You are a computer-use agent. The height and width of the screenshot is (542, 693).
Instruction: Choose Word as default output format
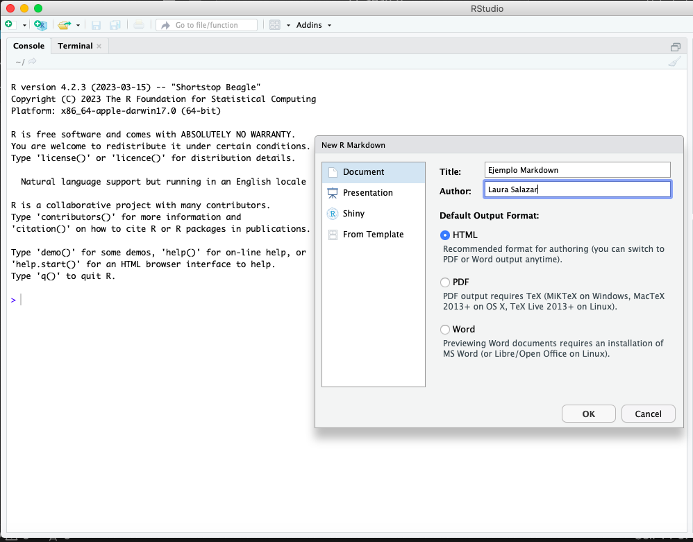[x=444, y=330]
